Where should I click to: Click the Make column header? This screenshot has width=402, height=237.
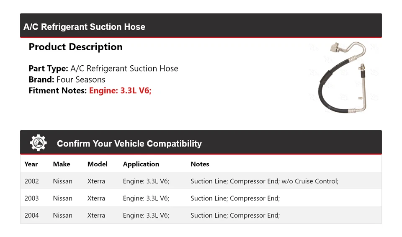[62, 164]
